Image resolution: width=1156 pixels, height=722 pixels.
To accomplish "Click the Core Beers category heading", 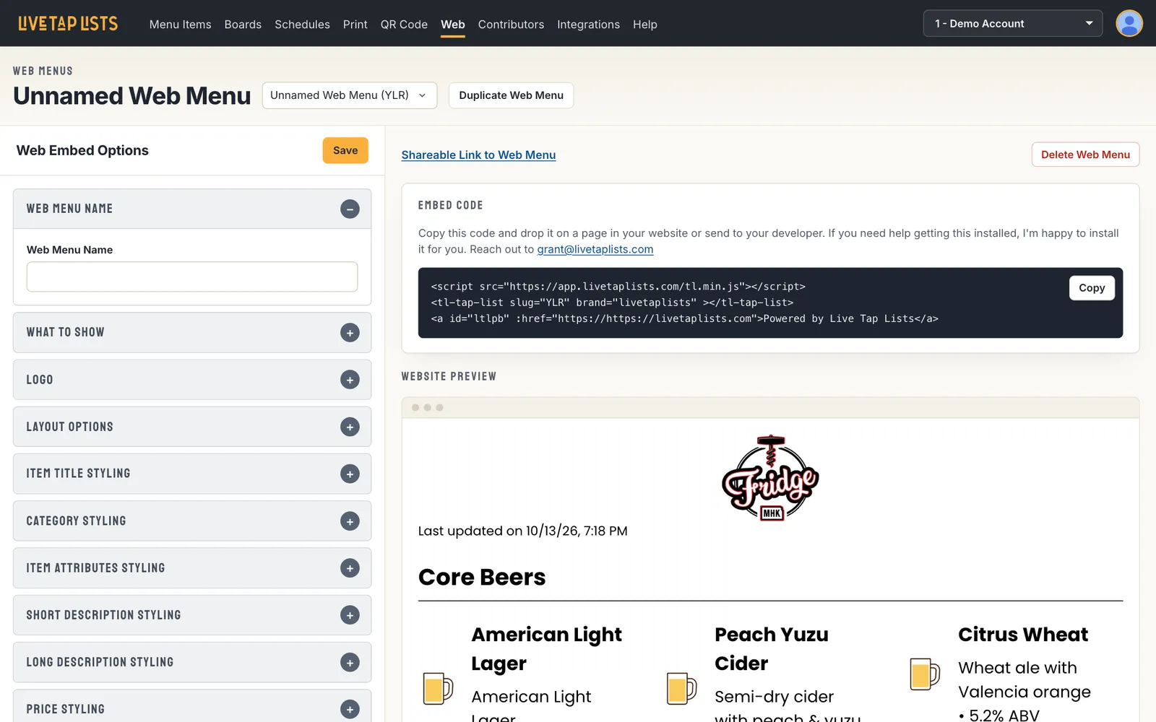I will click(482, 577).
